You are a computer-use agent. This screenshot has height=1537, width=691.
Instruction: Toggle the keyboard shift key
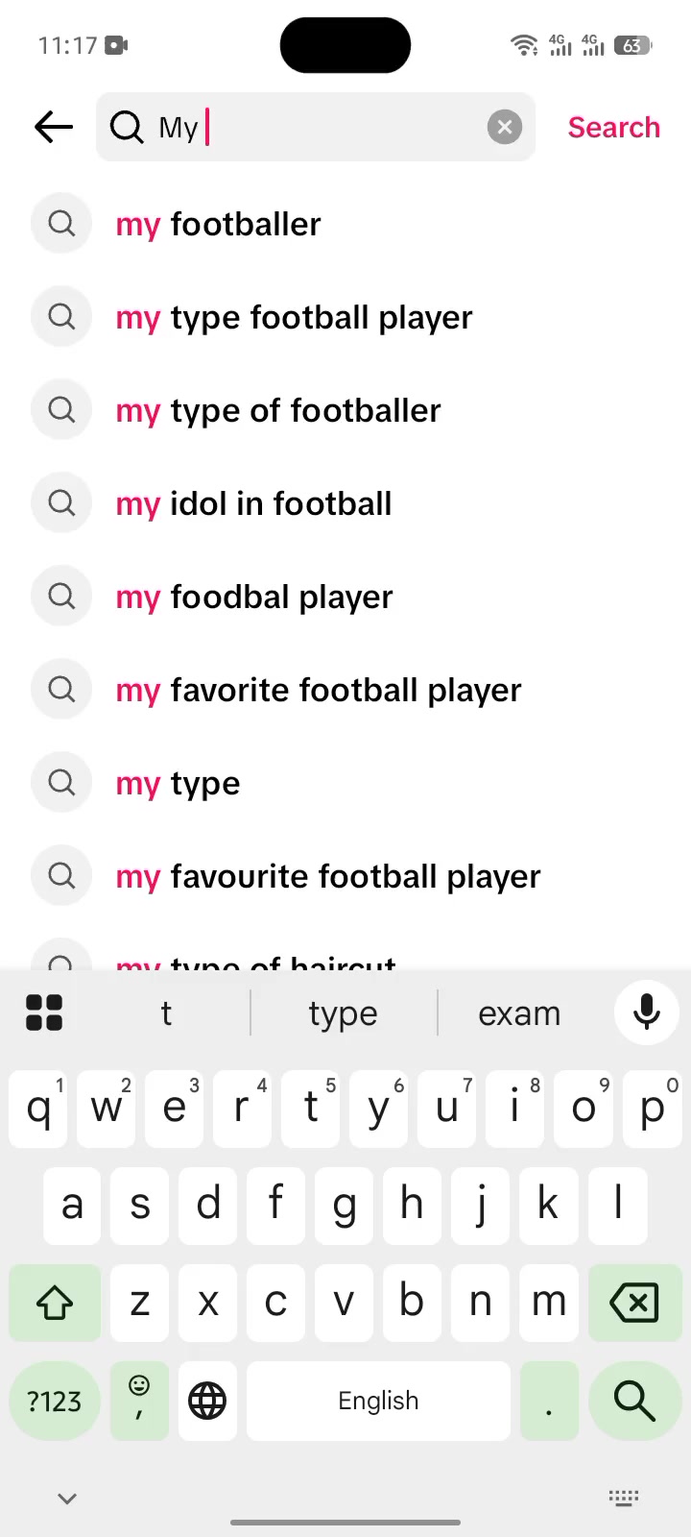55,1303
